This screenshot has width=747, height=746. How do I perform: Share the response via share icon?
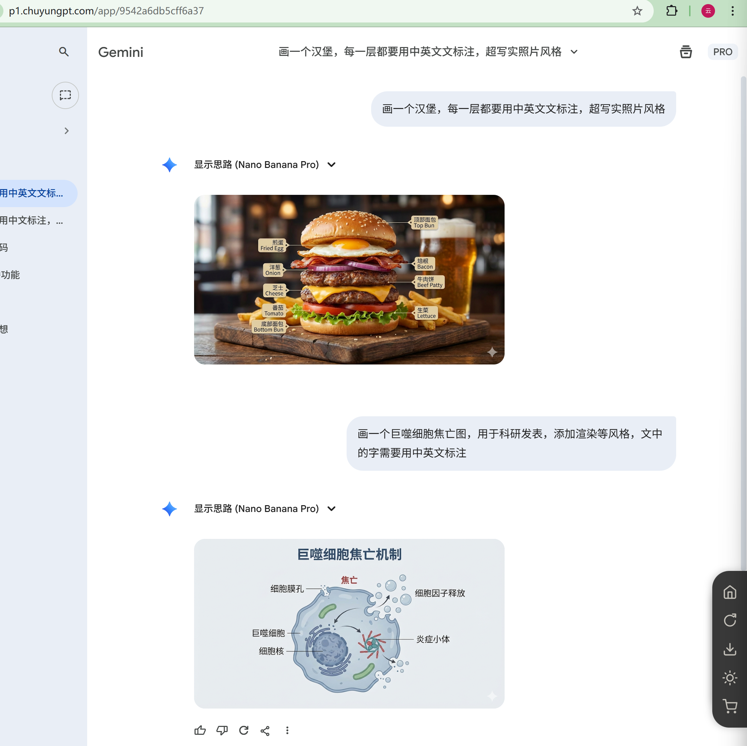click(x=265, y=730)
